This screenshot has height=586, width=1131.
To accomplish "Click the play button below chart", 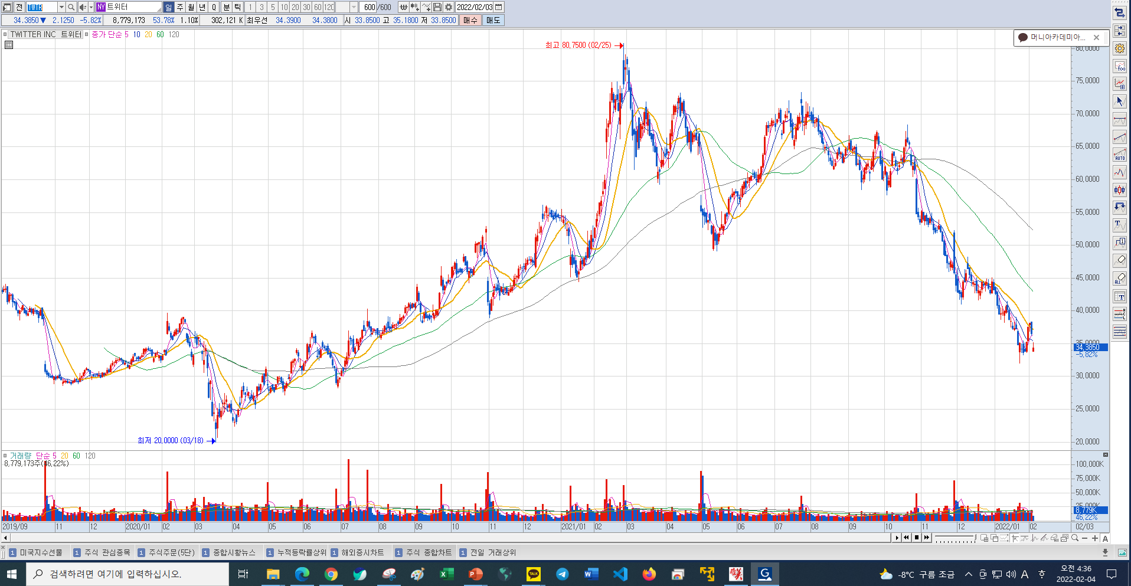I will point(897,538).
